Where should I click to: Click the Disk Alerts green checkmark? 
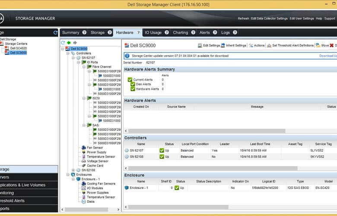(x=133, y=84)
